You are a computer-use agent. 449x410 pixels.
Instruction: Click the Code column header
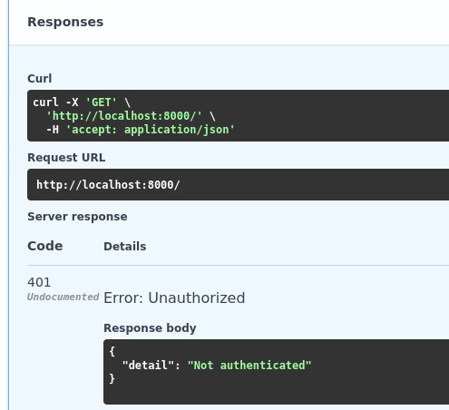click(x=45, y=246)
